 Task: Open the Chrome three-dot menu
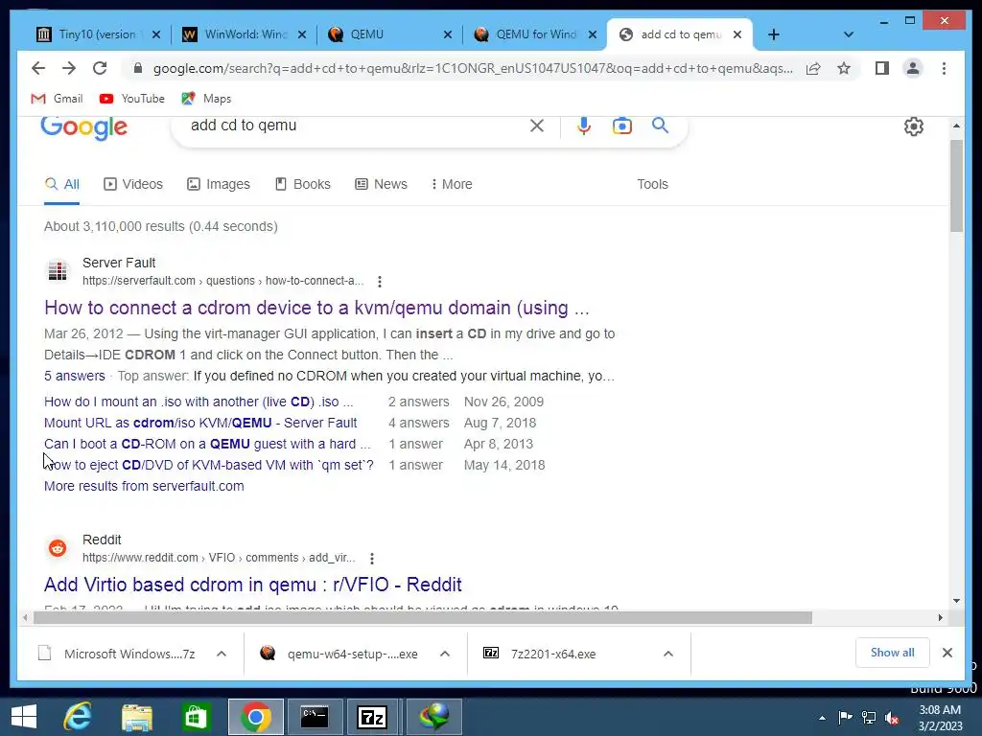tap(944, 68)
